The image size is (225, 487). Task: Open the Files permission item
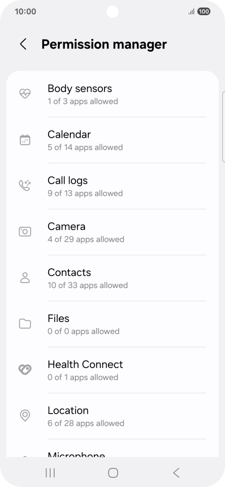pyautogui.click(x=113, y=324)
